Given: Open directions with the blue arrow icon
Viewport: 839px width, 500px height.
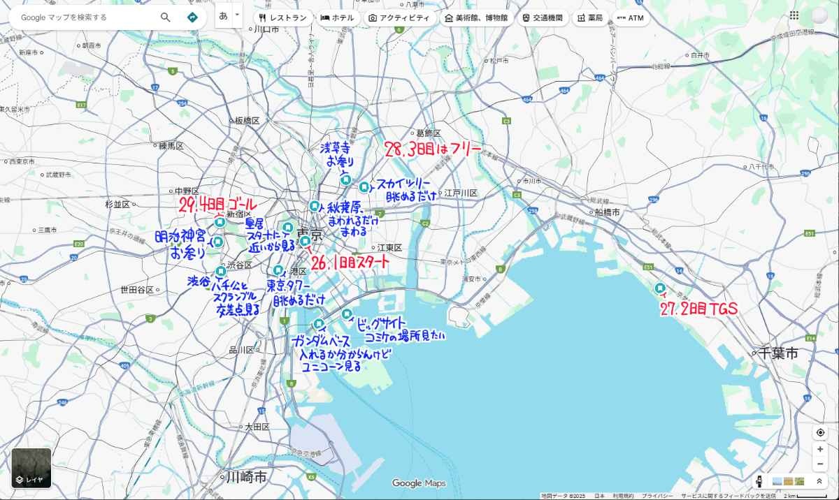Looking at the screenshot, I should 192,17.
